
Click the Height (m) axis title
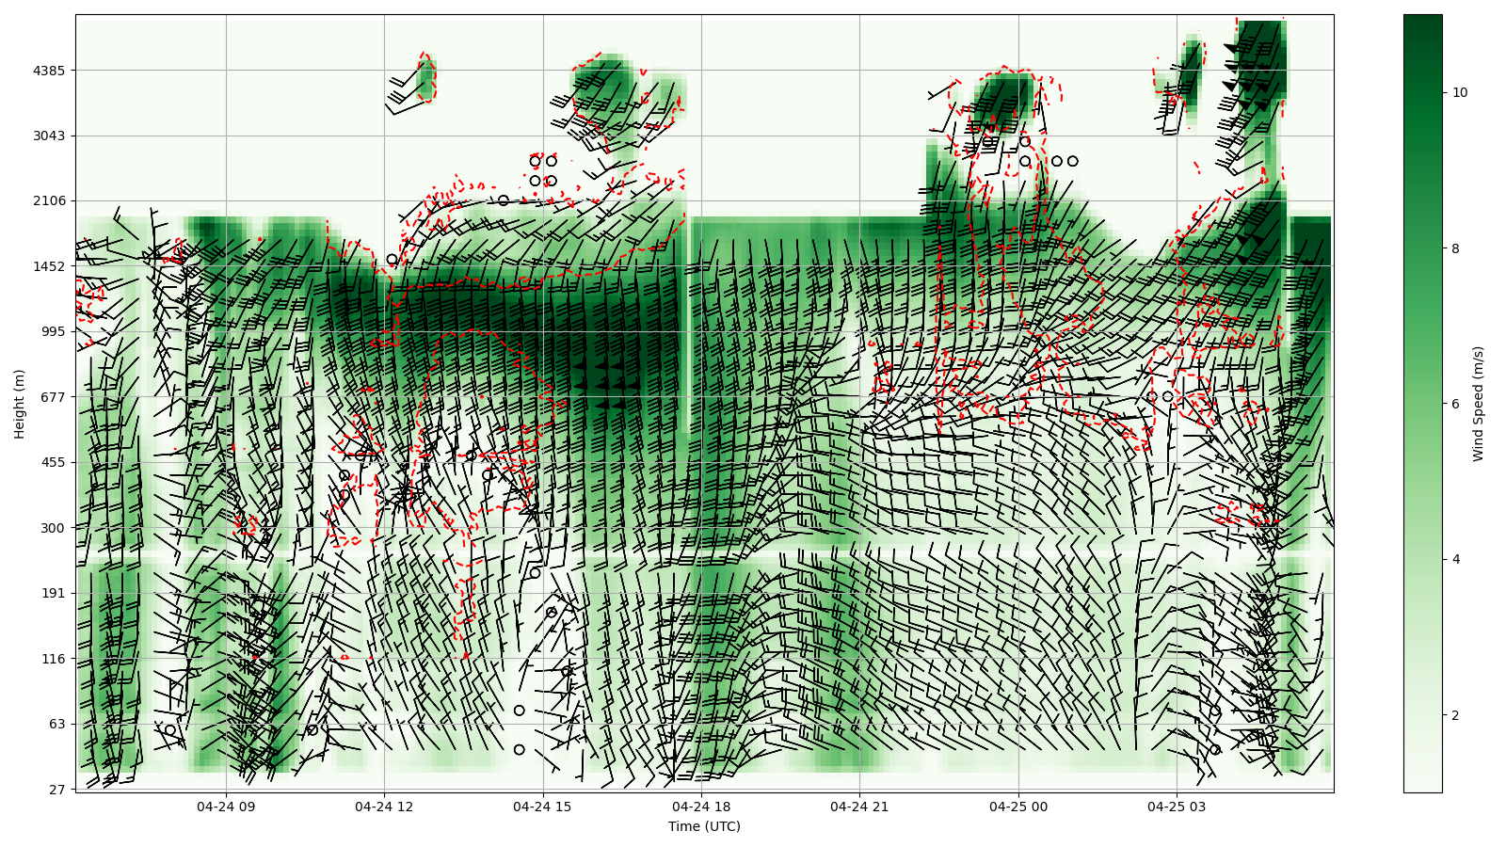pyautogui.click(x=20, y=404)
